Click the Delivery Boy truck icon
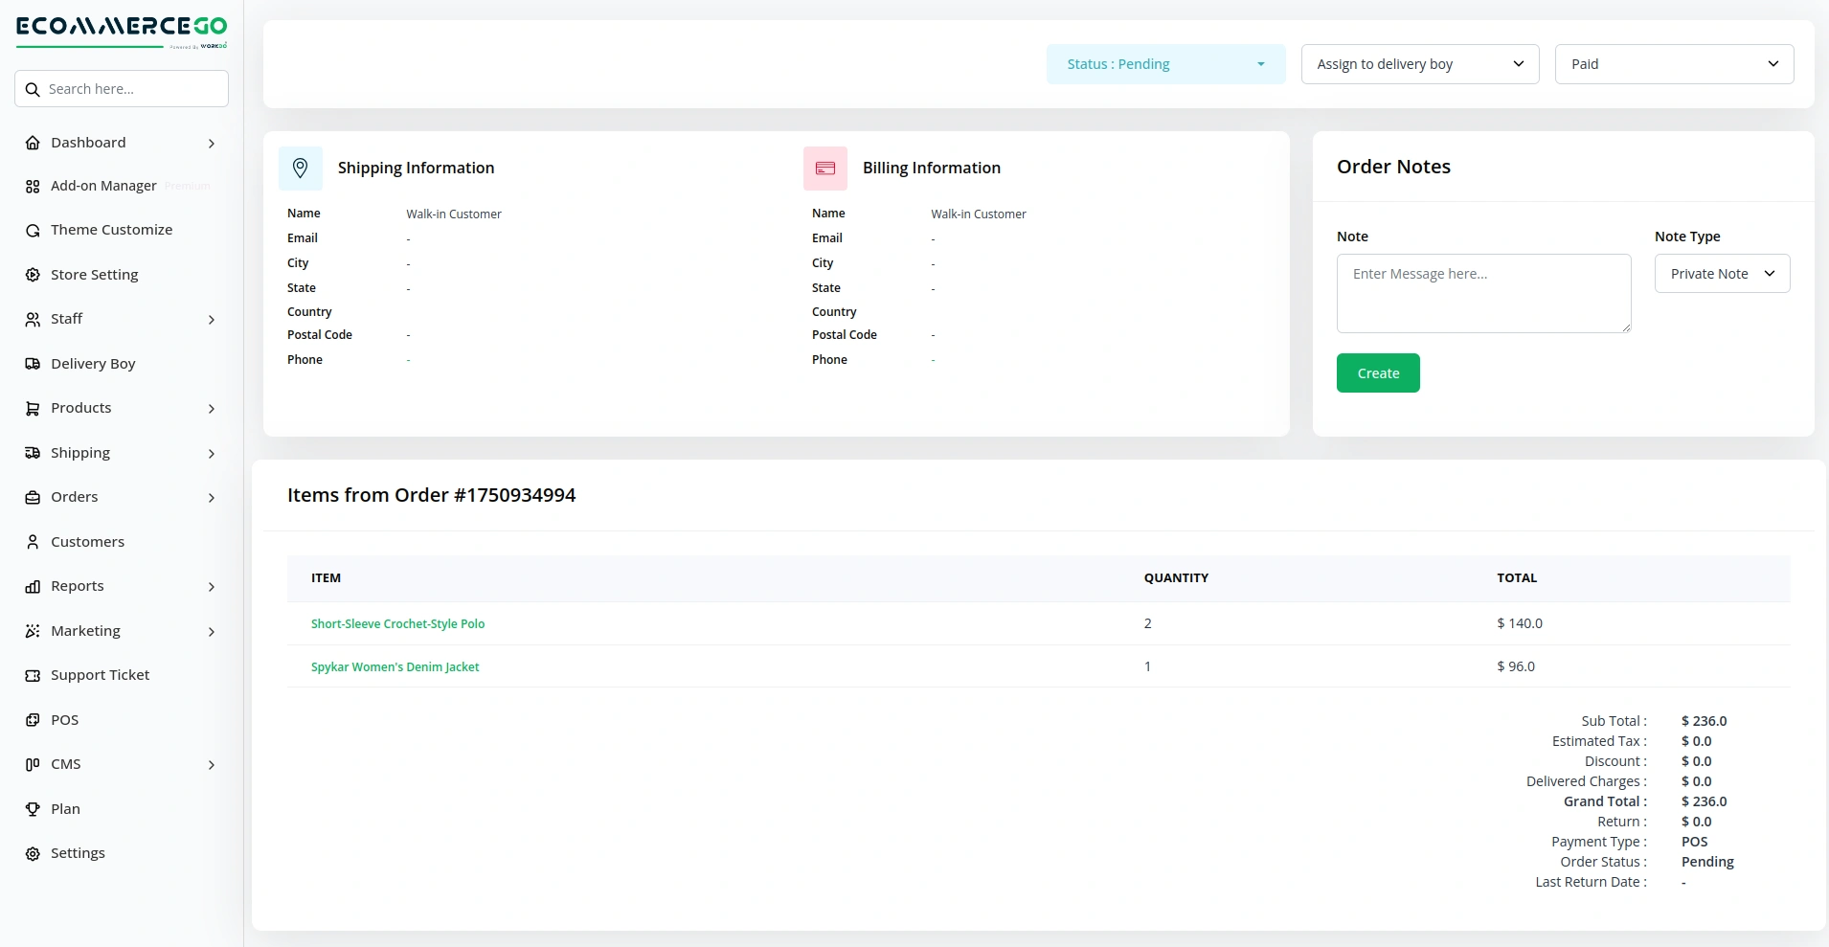Viewport: 1829px width, 947px height. tap(33, 364)
